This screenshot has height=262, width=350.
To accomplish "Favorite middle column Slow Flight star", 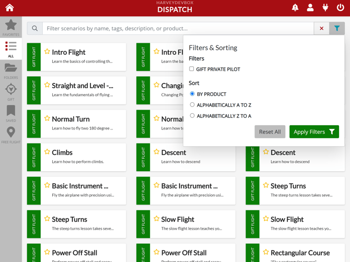I will [157, 219].
